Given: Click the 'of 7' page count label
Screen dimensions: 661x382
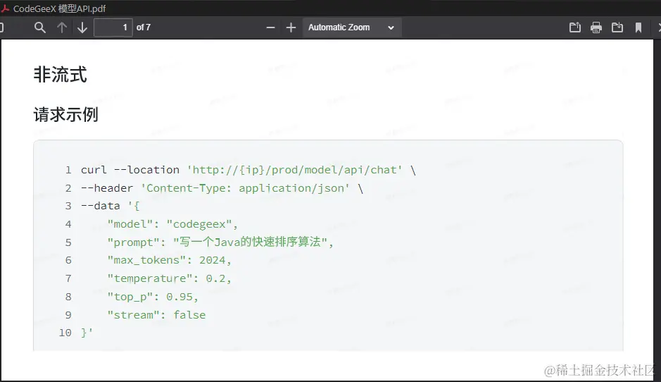Looking at the screenshot, I should pos(144,27).
